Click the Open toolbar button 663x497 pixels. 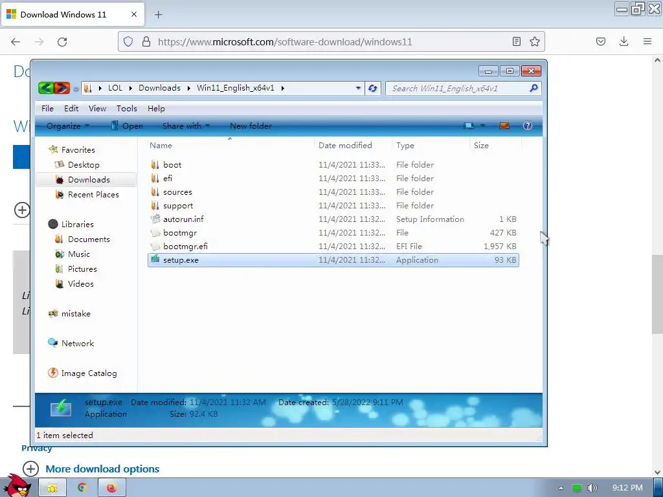click(127, 126)
